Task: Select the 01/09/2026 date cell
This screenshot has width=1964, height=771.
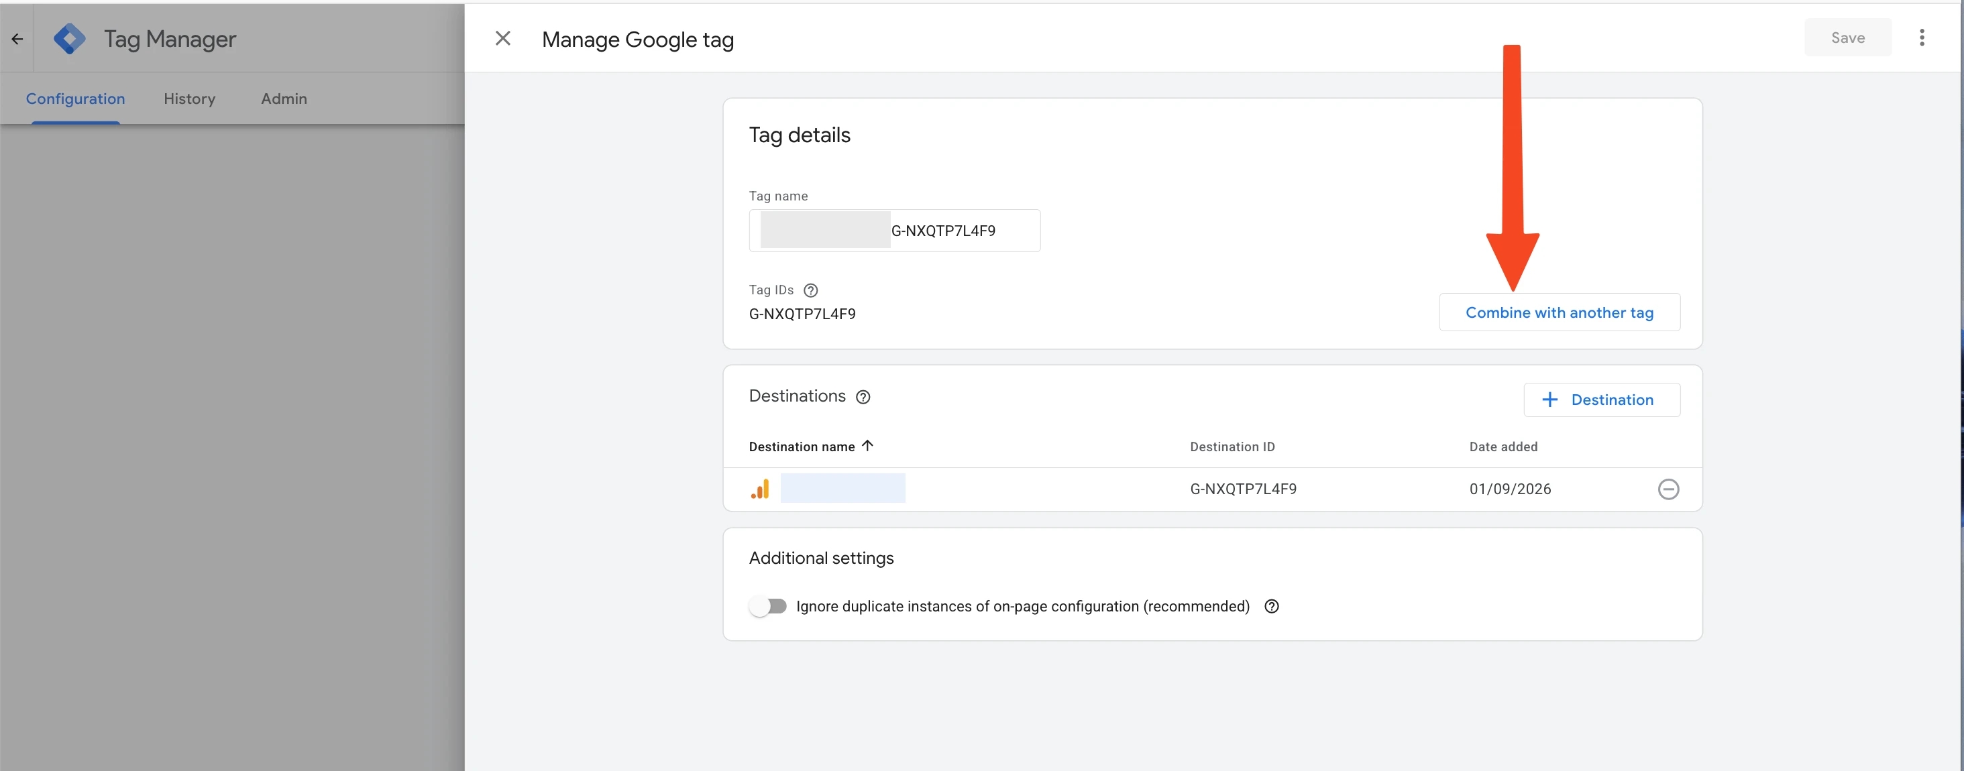Action: 1510,489
